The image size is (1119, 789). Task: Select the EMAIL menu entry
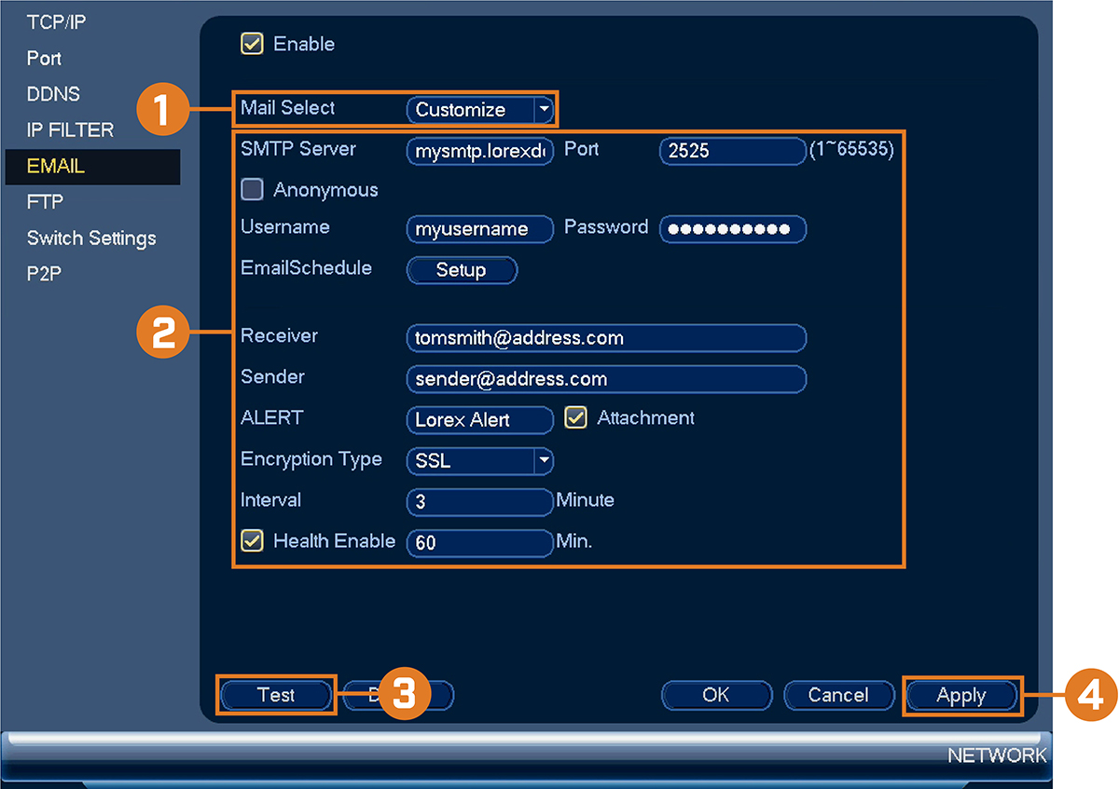coord(92,167)
